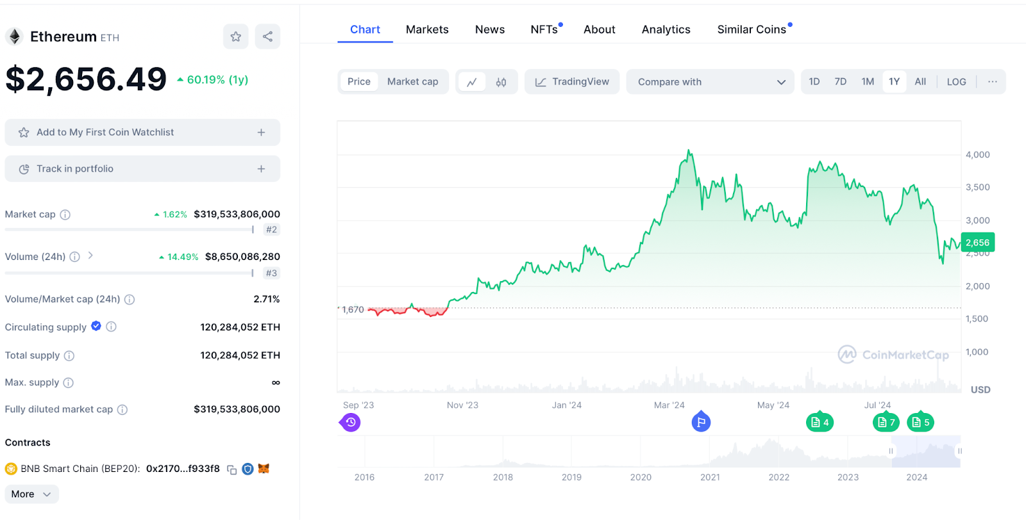Click the 0x2170...f933f8 contract address
1026x520 pixels.
[x=183, y=469]
